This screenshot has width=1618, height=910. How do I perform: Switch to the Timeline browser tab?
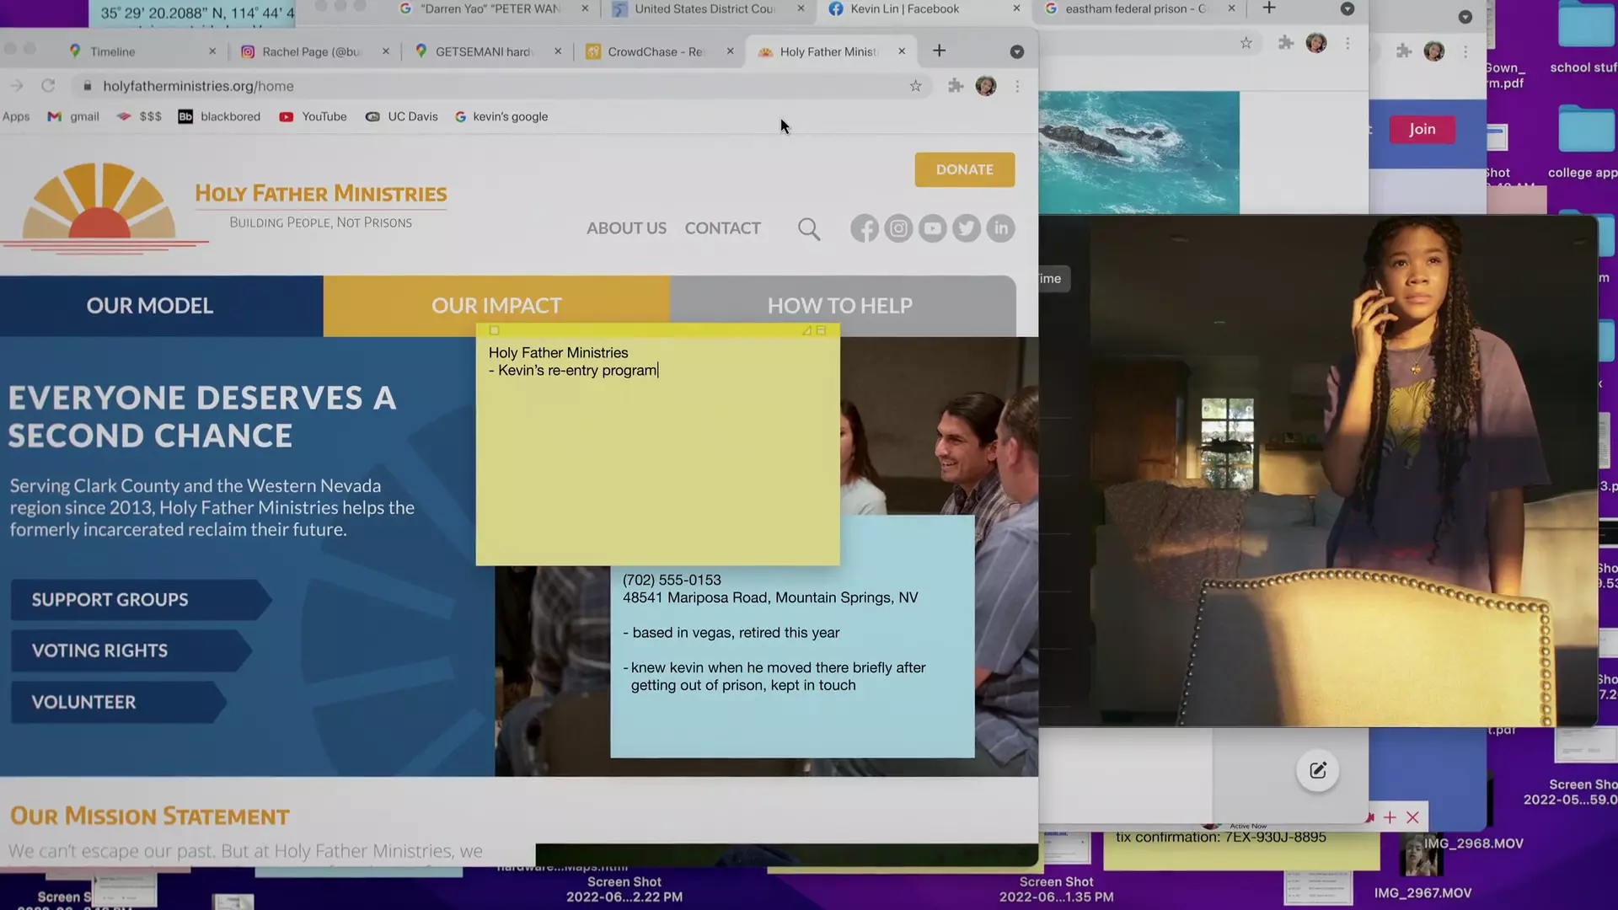pos(139,51)
